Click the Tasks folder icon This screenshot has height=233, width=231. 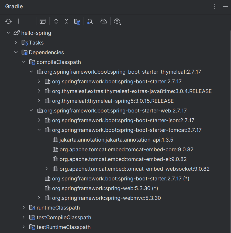tap(25, 43)
